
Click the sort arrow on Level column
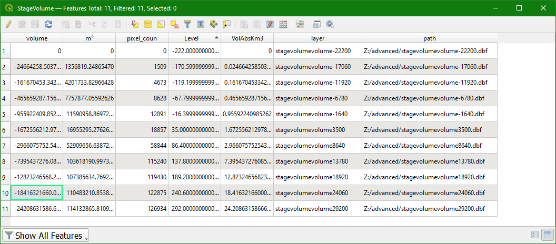pos(216,38)
